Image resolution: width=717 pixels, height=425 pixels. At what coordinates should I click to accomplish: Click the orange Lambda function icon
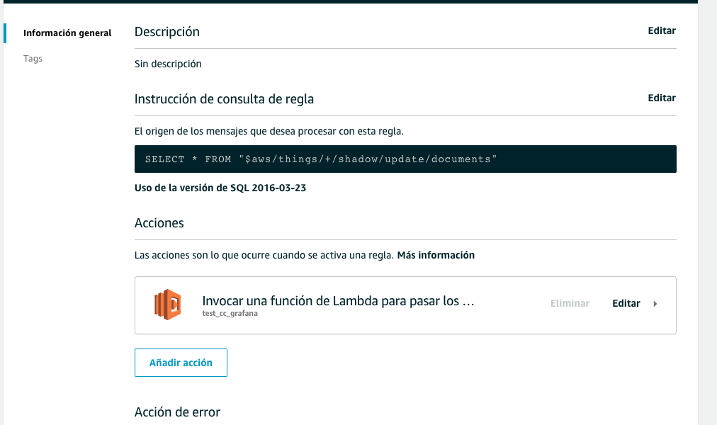[168, 305]
